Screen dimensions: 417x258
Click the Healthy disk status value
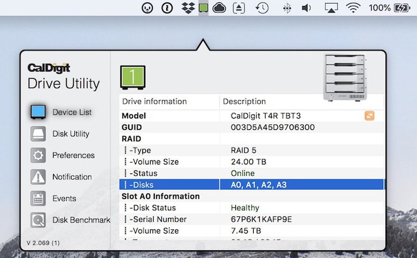(x=245, y=208)
